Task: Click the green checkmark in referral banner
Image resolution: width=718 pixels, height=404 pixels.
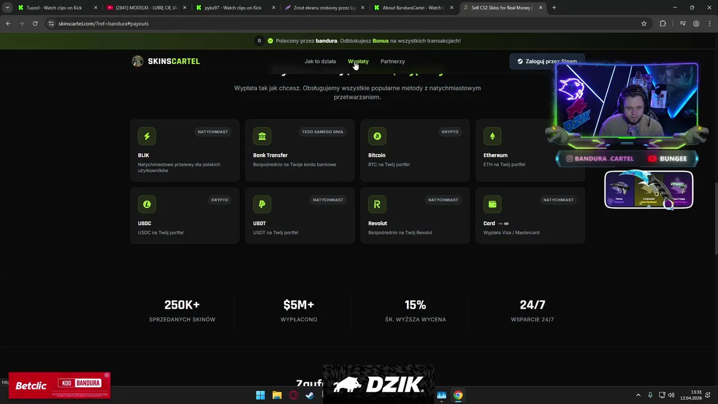Action: point(270,41)
